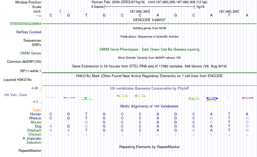Click Multiz Alignments of 100 Vertebrates title
The height and width of the screenshot is (157, 257).
tap(149, 106)
